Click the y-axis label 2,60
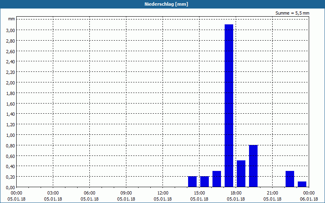The image size is (325, 203). [x=11, y=52]
